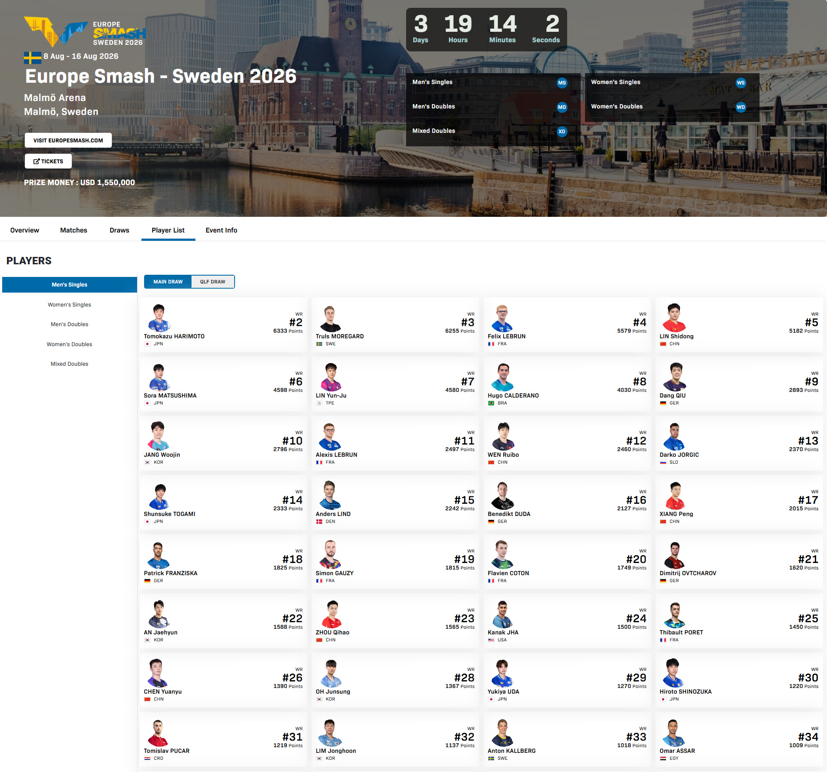Click the 'PRIZE MONEY : USD 1,550,000' text
827x772 pixels.
(x=79, y=183)
